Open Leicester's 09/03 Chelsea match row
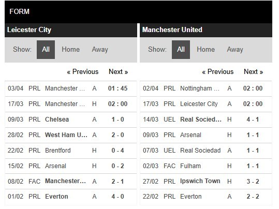279x209 pixels. (71, 120)
